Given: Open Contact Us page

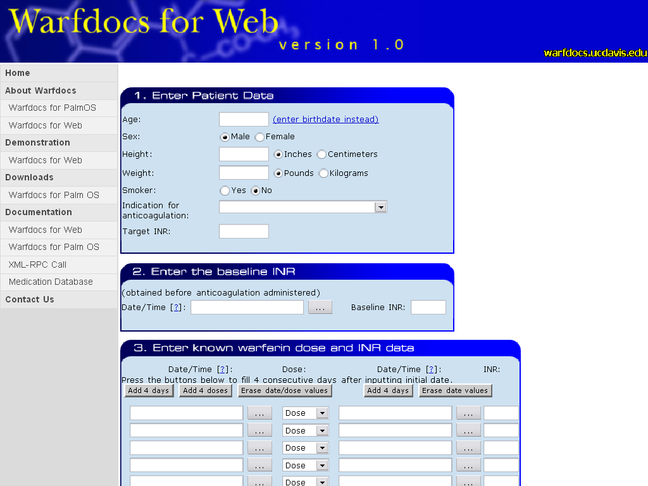Looking at the screenshot, I should point(59,299).
